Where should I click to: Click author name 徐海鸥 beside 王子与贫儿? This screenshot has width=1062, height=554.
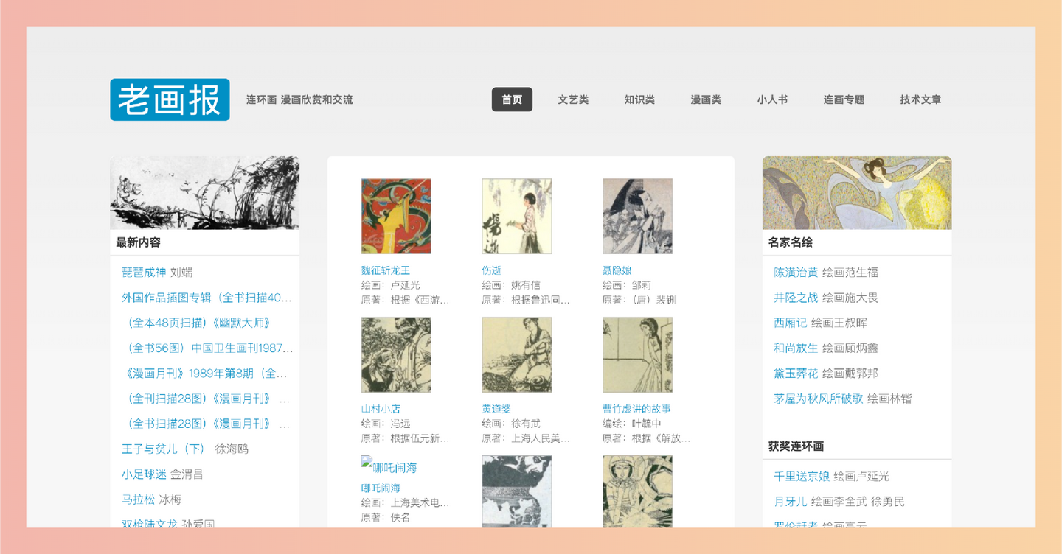232,449
